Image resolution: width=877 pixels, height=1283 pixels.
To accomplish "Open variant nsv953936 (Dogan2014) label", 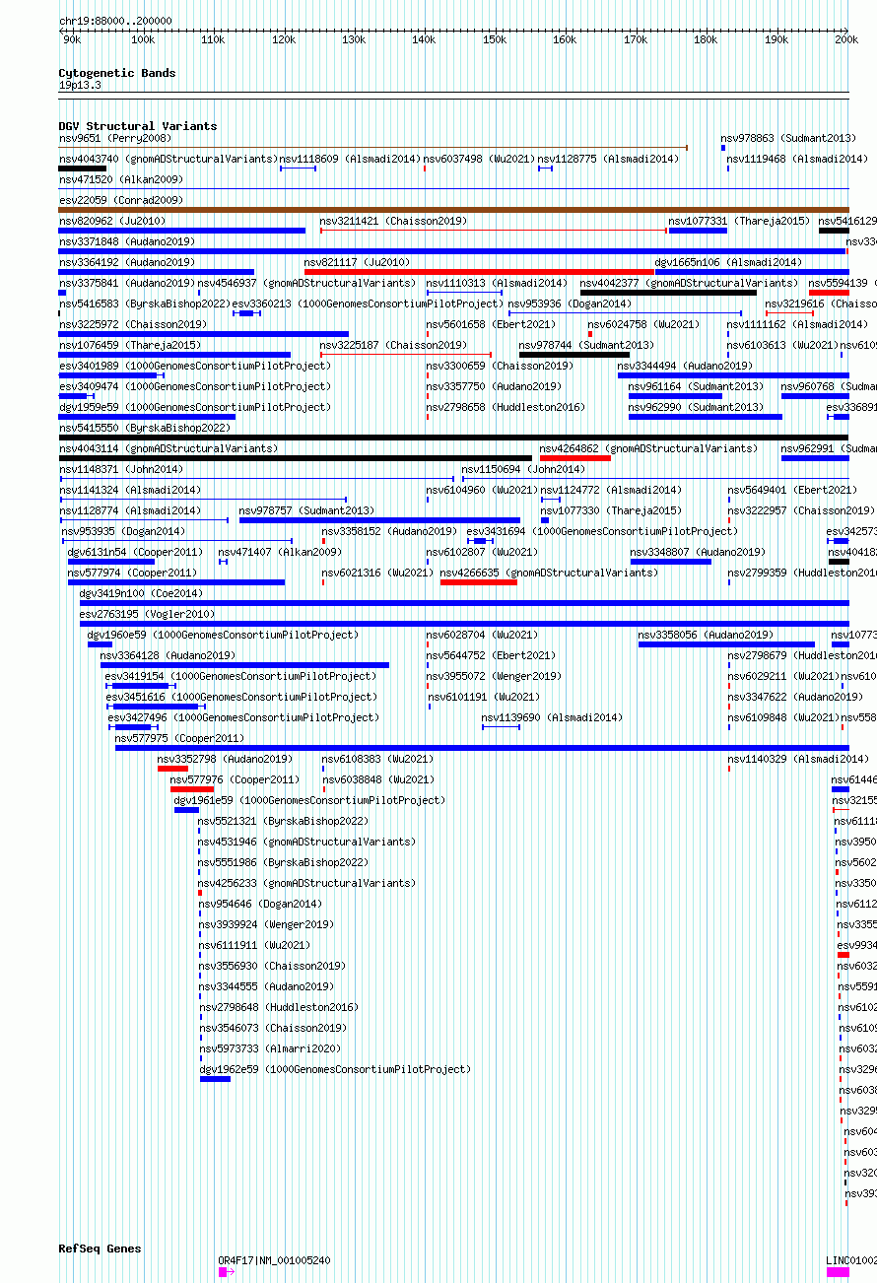I will [570, 304].
